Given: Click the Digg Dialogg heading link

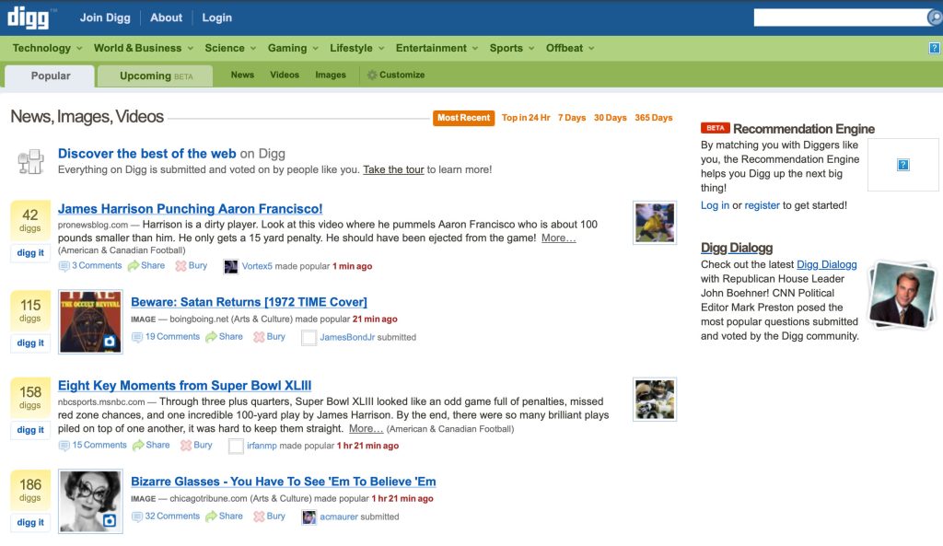Looking at the screenshot, I should (736, 248).
